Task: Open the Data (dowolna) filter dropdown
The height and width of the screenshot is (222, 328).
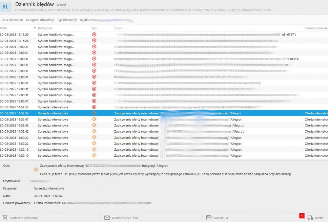Action: pos(11,20)
